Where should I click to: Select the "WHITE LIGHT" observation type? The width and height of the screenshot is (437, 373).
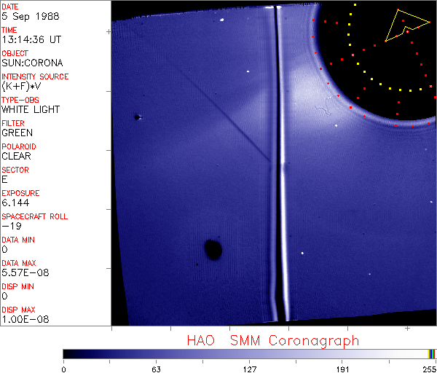[x=31, y=109]
